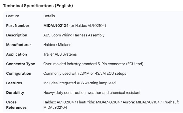Click the Application row label
The height and width of the screenshot is (113, 183).
click(x=17, y=54)
